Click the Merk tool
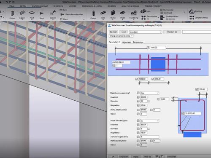Viewport: 211px width, 158px height. pos(64,19)
